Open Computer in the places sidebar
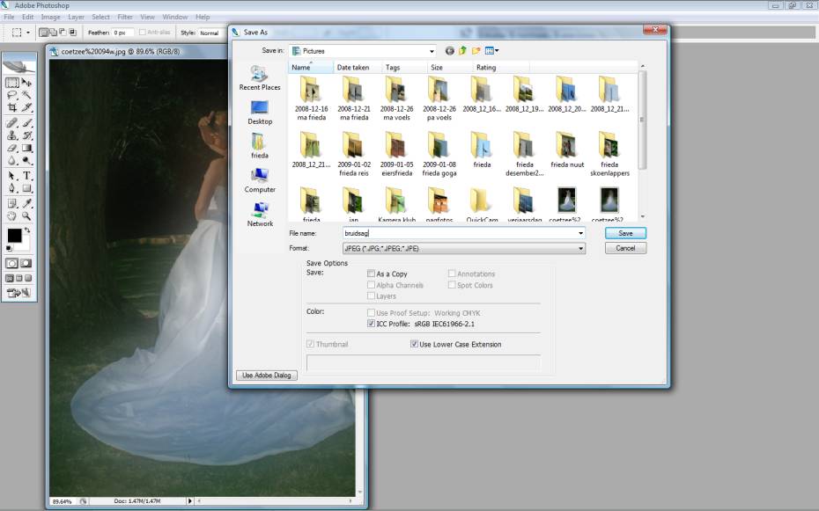Viewport: 819px width, 511px height. tap(260, 180)
